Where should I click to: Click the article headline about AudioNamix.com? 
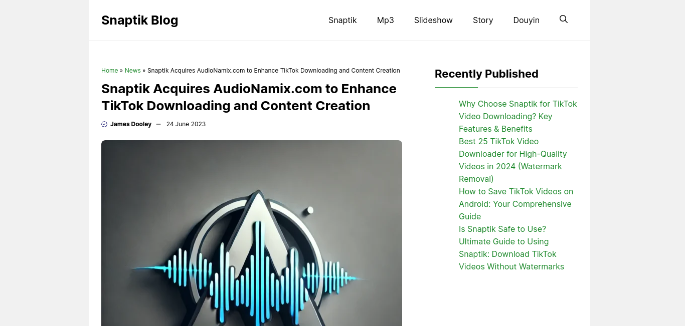249,97
